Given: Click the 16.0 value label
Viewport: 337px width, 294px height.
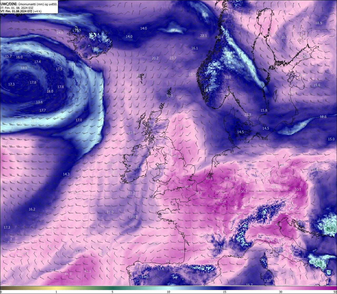Looking at the screenshot, I should 19,57.
